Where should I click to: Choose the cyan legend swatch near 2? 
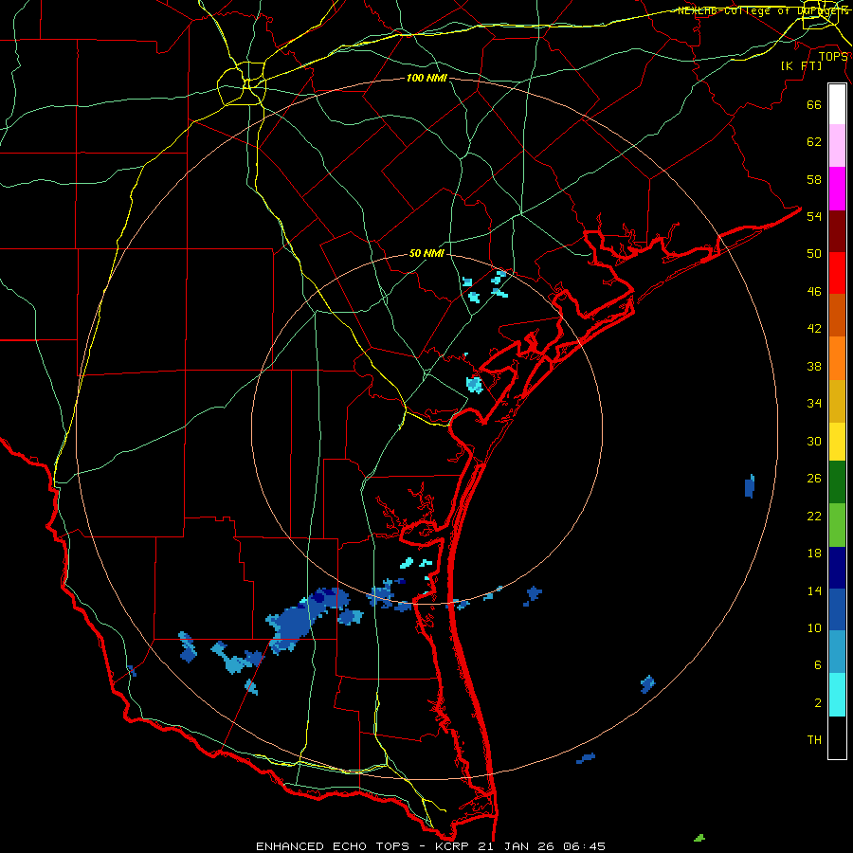coord(837,695)
